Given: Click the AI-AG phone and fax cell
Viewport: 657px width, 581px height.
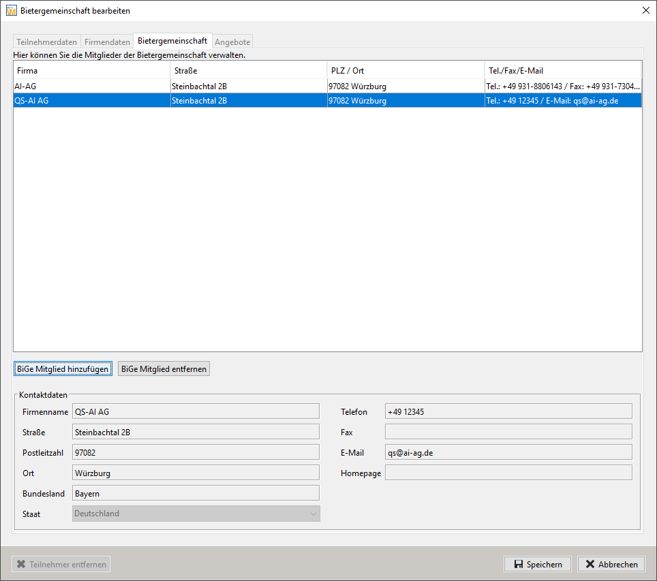Looking at the screenshot, I should [x=563, y=87].
